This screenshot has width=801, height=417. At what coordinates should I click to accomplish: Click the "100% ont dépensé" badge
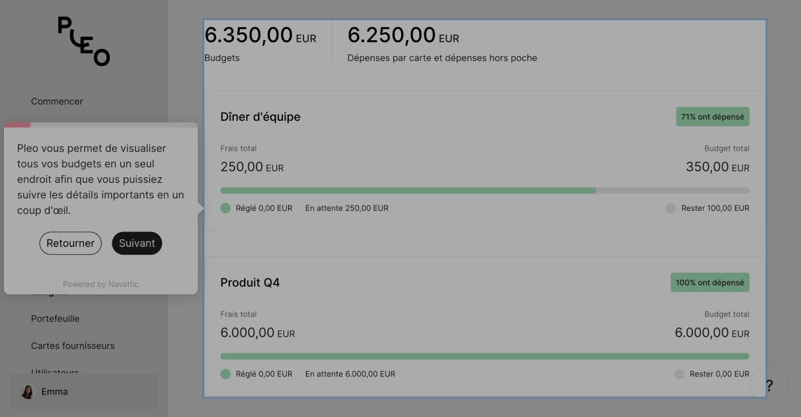point(709,283)
